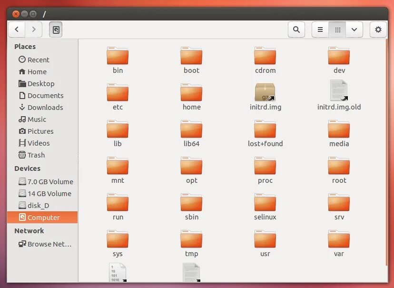The width and height of the screenshot is (394, 288).
Task: Switch to list view
Action: (x=320, y=29)
